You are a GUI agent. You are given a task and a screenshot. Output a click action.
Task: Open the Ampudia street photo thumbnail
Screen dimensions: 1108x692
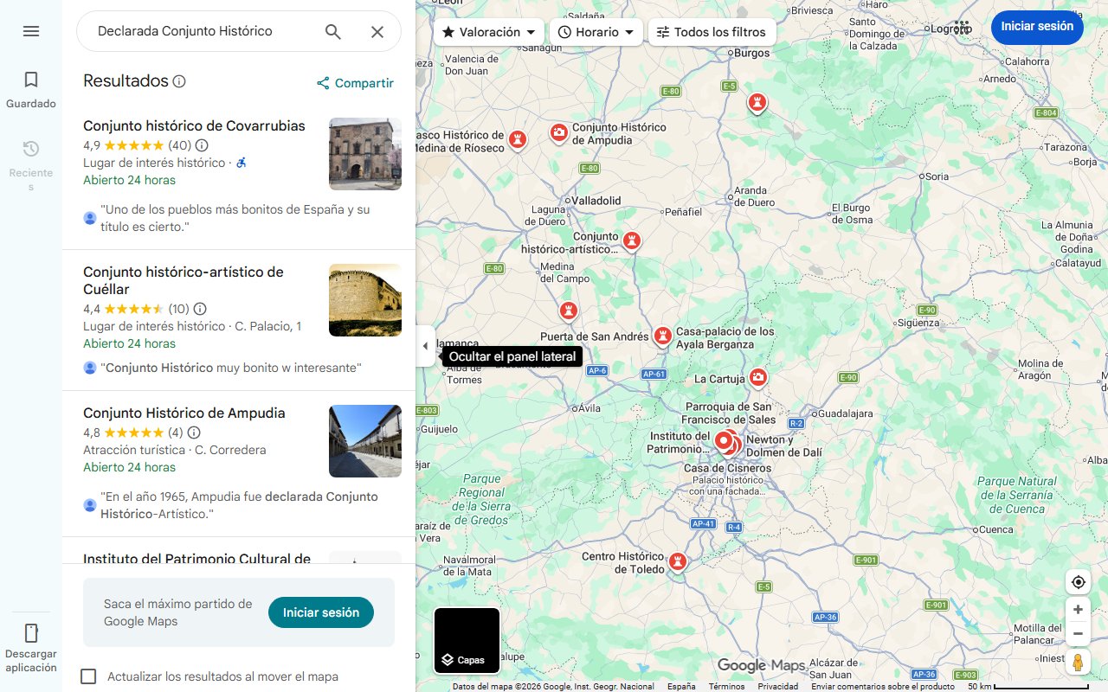click(x=364, y=441)
